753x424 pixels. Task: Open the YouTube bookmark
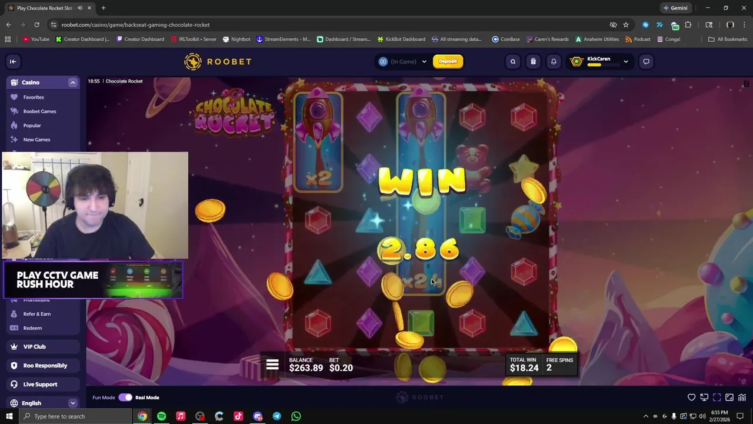(36, 39)
